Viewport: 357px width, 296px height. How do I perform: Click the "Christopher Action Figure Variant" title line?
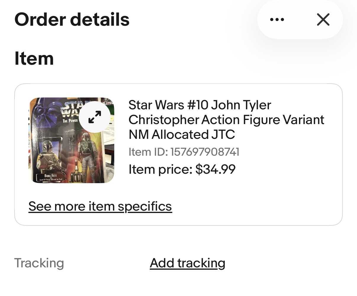(226, 120)
